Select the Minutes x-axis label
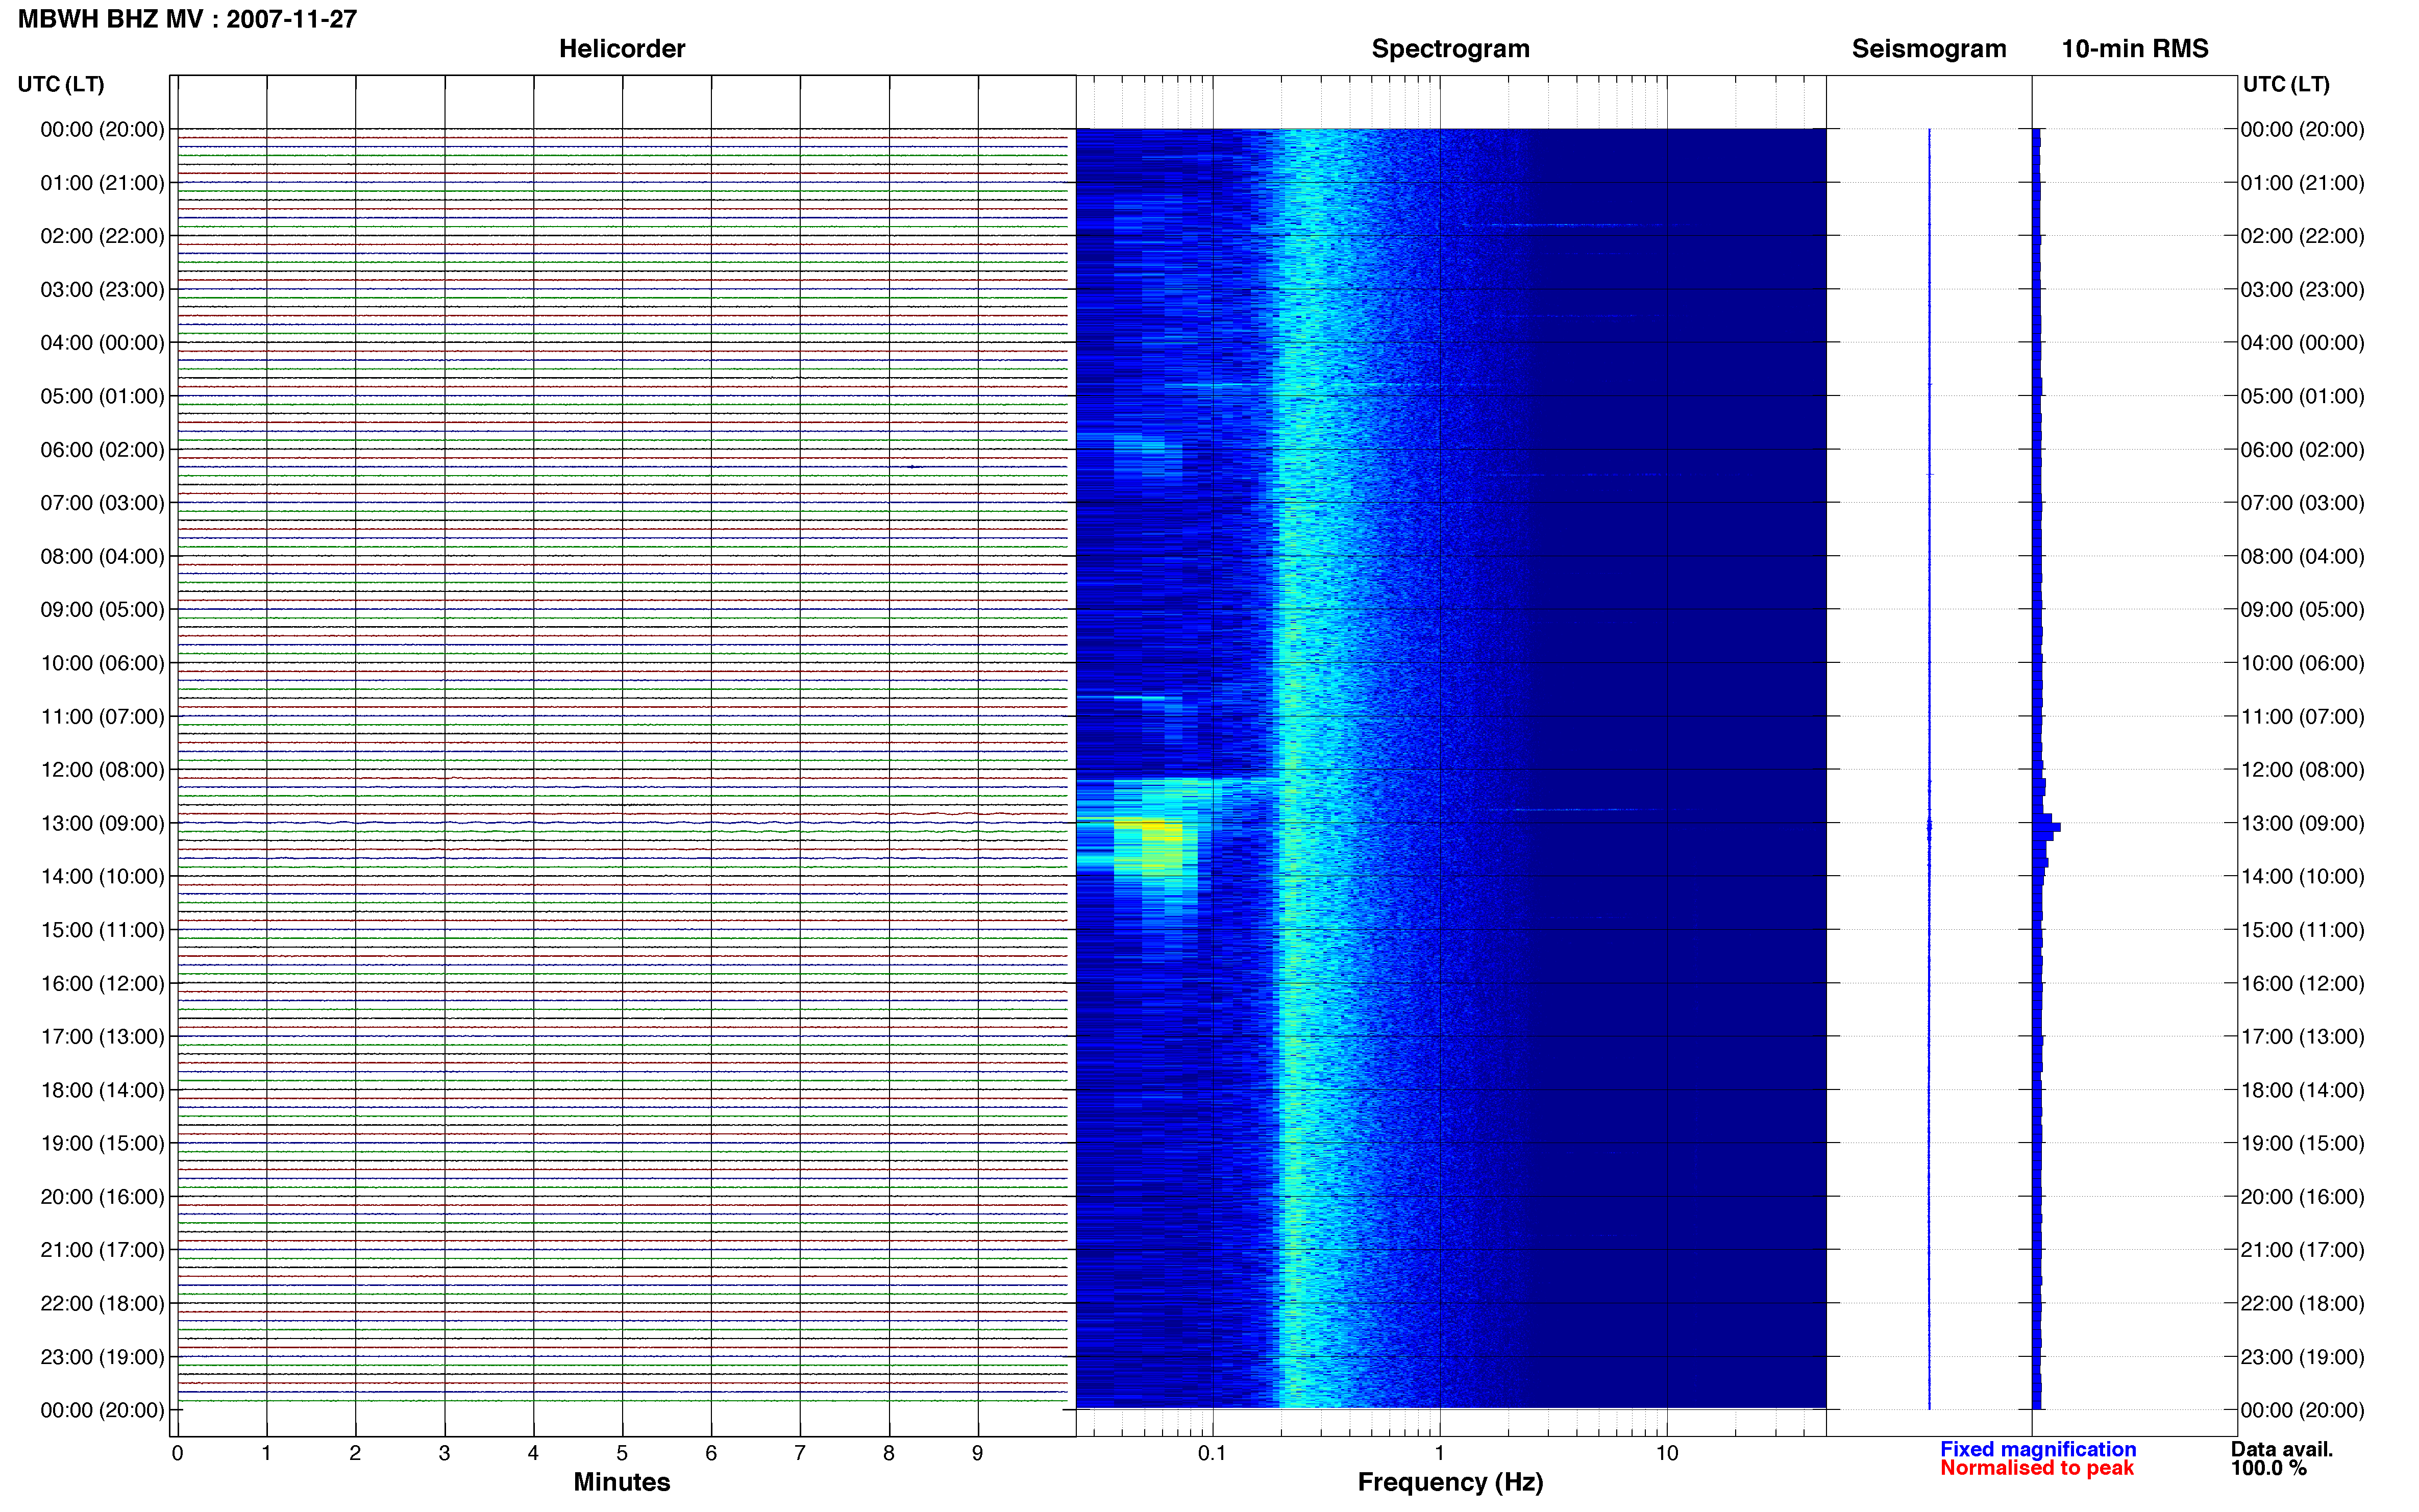The width and height of the screenshot is (2419, 1512). pyautogui.click(x=621, y=1482)
